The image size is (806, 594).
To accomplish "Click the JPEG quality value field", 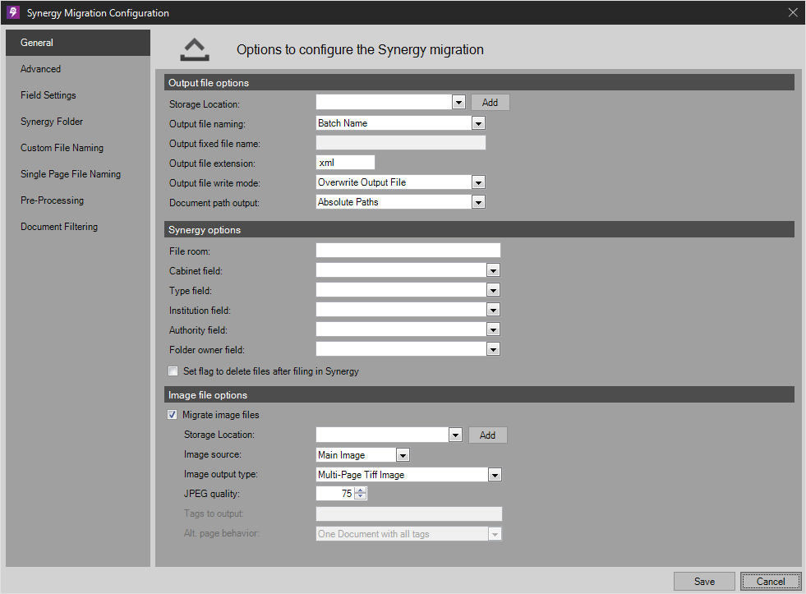I will 335,493.
